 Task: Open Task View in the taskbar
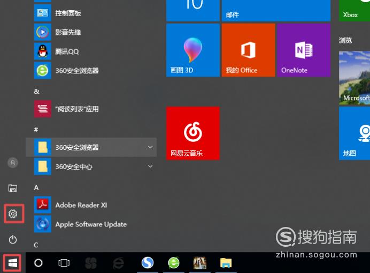click(x=64, y=263)
